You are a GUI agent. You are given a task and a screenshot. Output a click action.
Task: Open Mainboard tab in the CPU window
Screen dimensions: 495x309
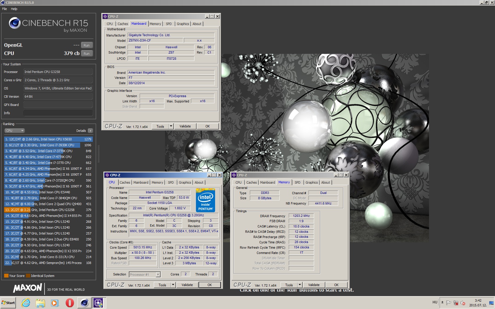(141, 182)
